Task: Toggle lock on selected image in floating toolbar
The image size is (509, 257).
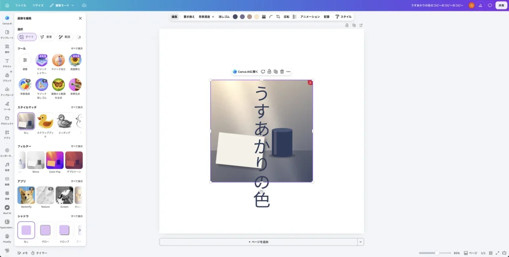Action: pos(269,72)
